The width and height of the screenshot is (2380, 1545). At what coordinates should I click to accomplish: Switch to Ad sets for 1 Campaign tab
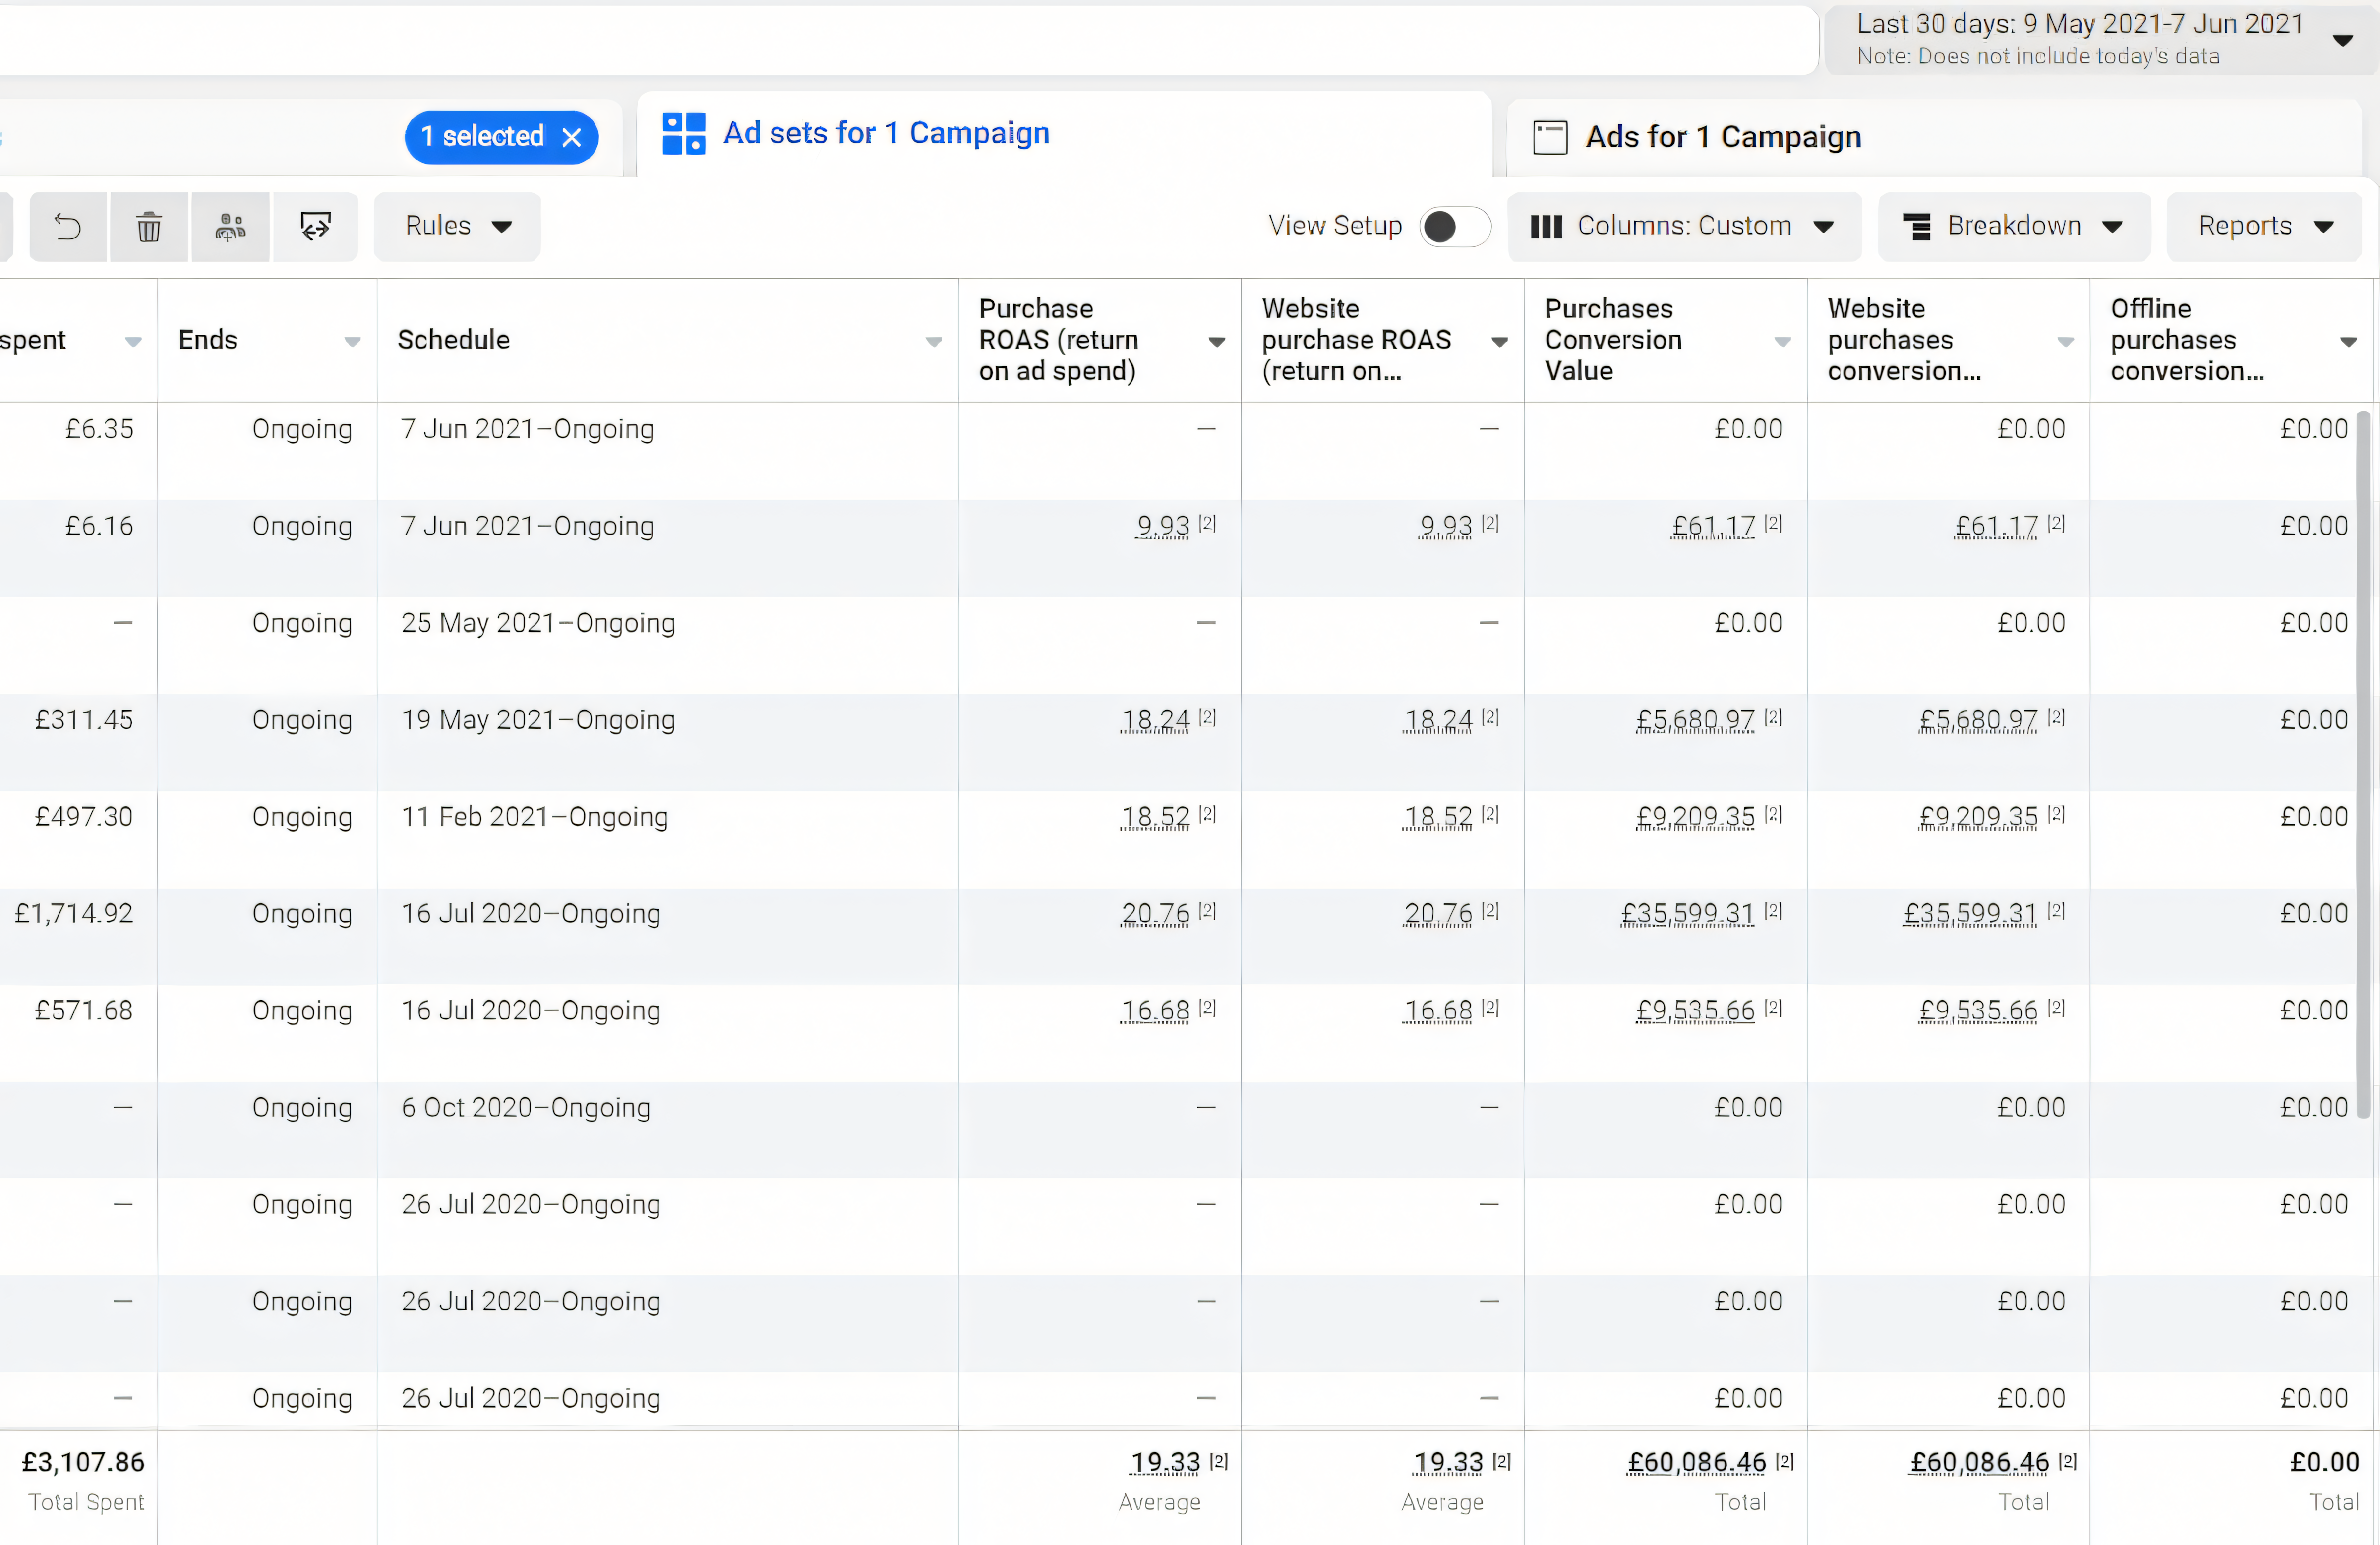click(885, 133)
